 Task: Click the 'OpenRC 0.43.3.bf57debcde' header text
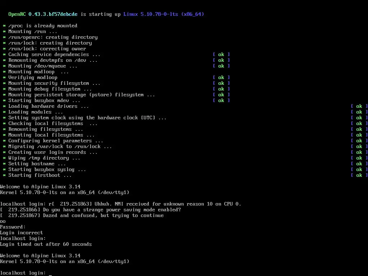coord(43,14)
